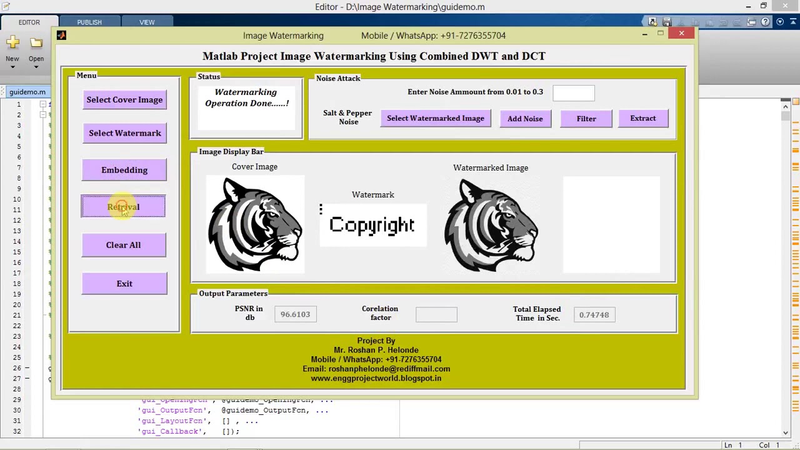Click the Undo arrow icon
The width and height of the screenshot is (800, 450).
(x=723, y=22)
